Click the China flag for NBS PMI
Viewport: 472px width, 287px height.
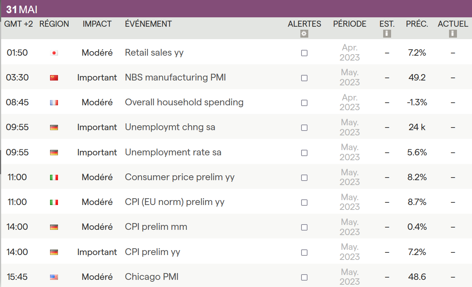54,78
